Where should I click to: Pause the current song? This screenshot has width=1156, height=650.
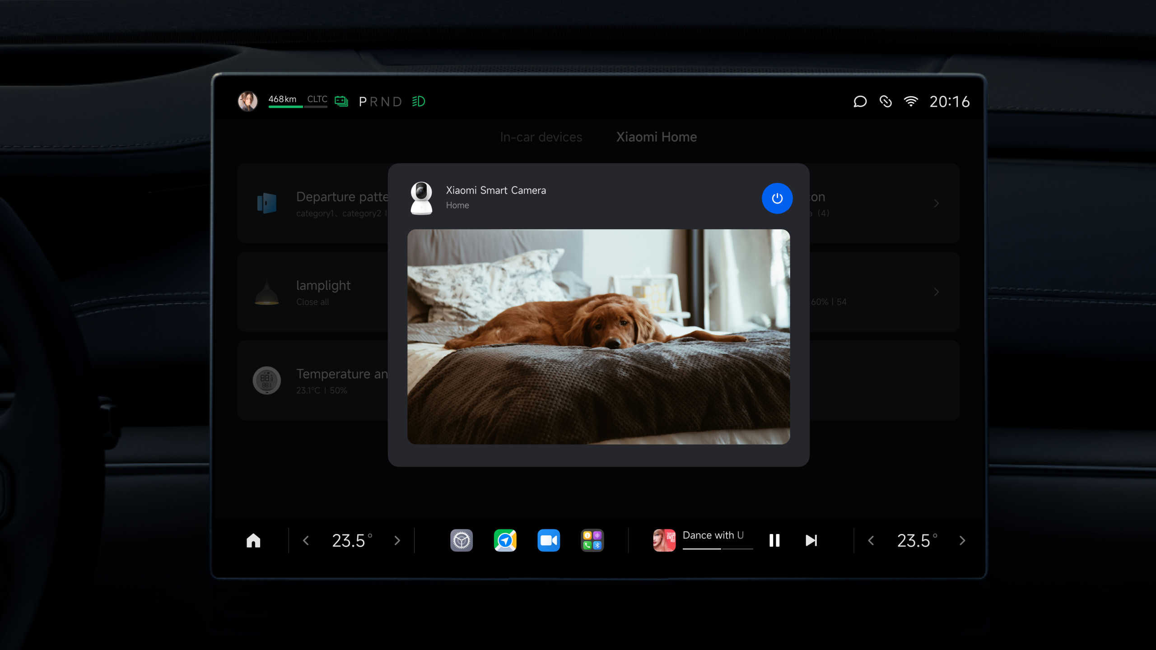[x=774, y=540]
